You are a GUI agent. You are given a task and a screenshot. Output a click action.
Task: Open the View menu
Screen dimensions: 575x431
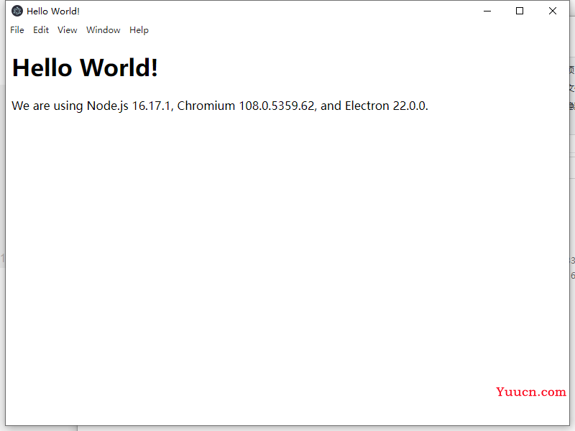pos(68,30)
